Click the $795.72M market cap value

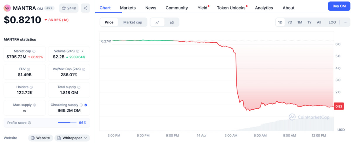16,57
